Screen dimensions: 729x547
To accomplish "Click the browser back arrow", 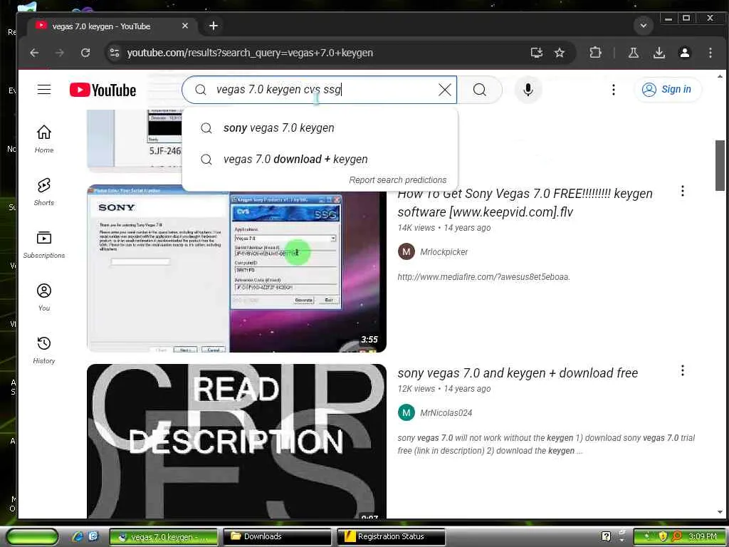I will (34, 53).
